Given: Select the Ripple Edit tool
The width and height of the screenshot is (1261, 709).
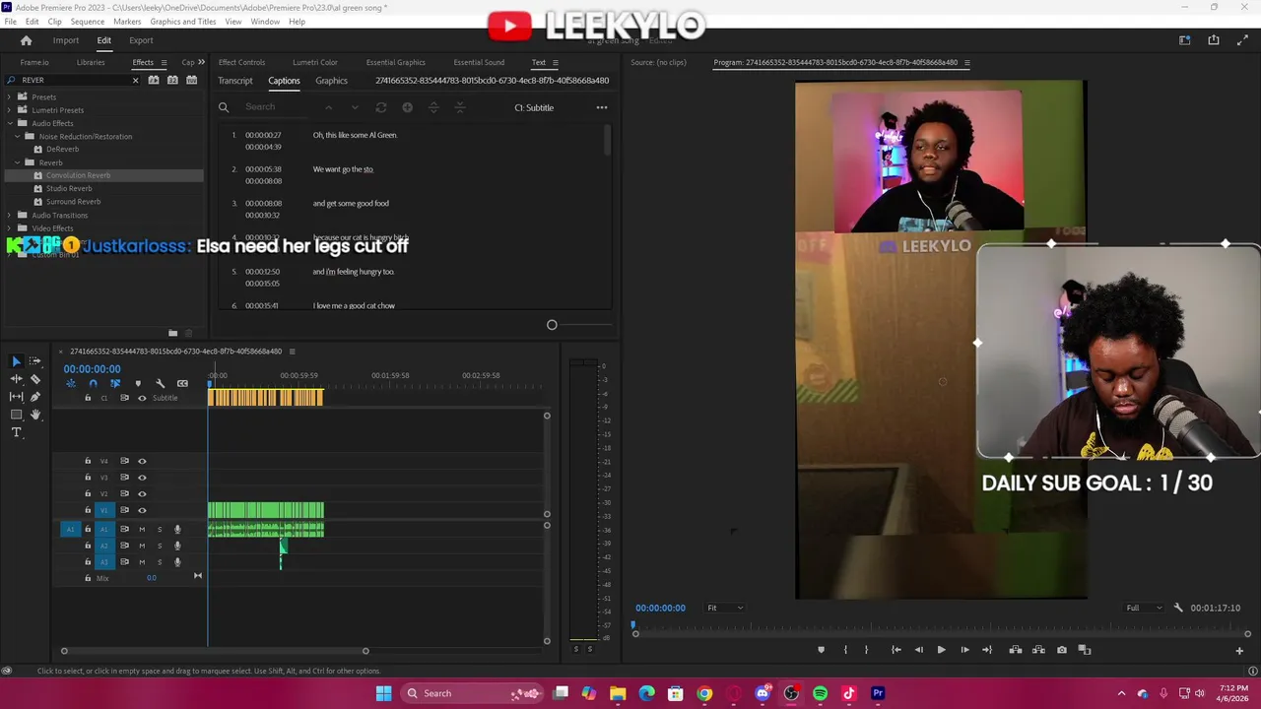Looking at the screenshot, I should pyautogui.click(x=16, y=379).
